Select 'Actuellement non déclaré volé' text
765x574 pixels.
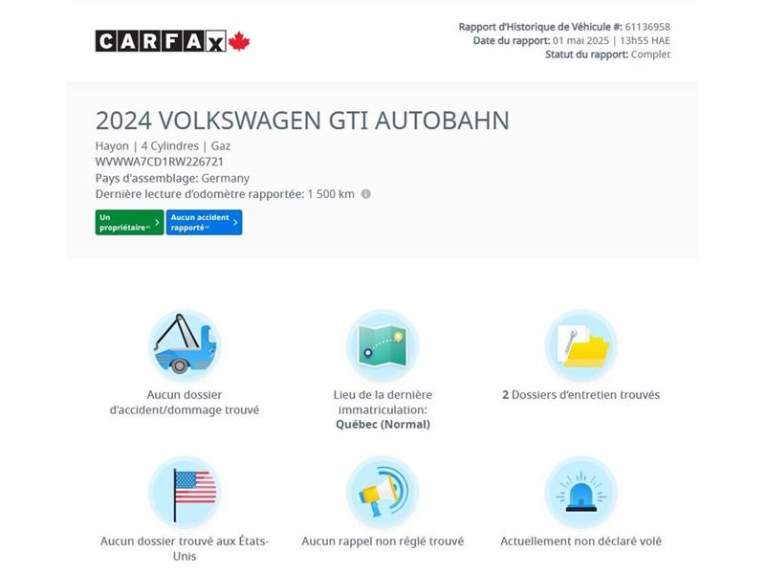580,541
